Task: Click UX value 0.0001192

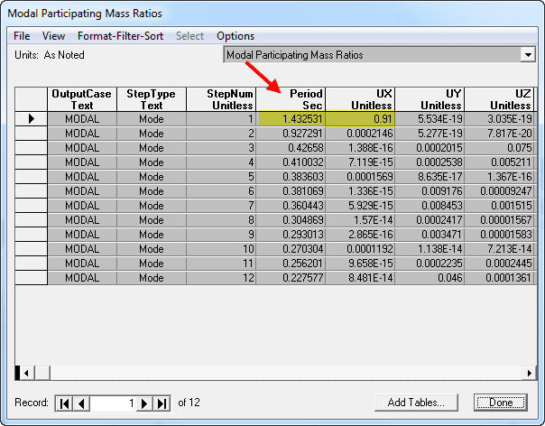Action: (x=360, y=249)
